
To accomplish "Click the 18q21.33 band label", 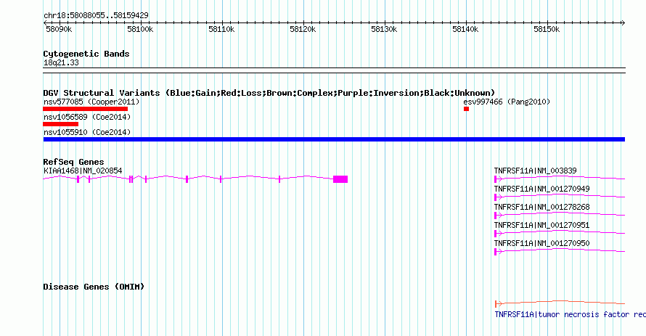I will 61,62.
